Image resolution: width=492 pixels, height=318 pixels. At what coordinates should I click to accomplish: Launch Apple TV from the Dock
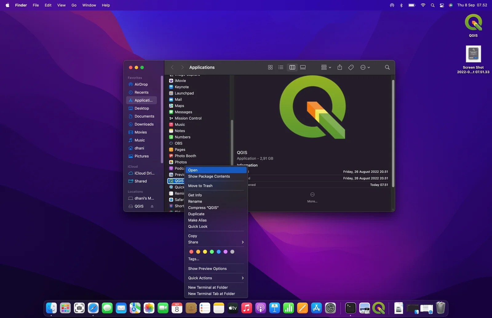[x=233, y=308]
